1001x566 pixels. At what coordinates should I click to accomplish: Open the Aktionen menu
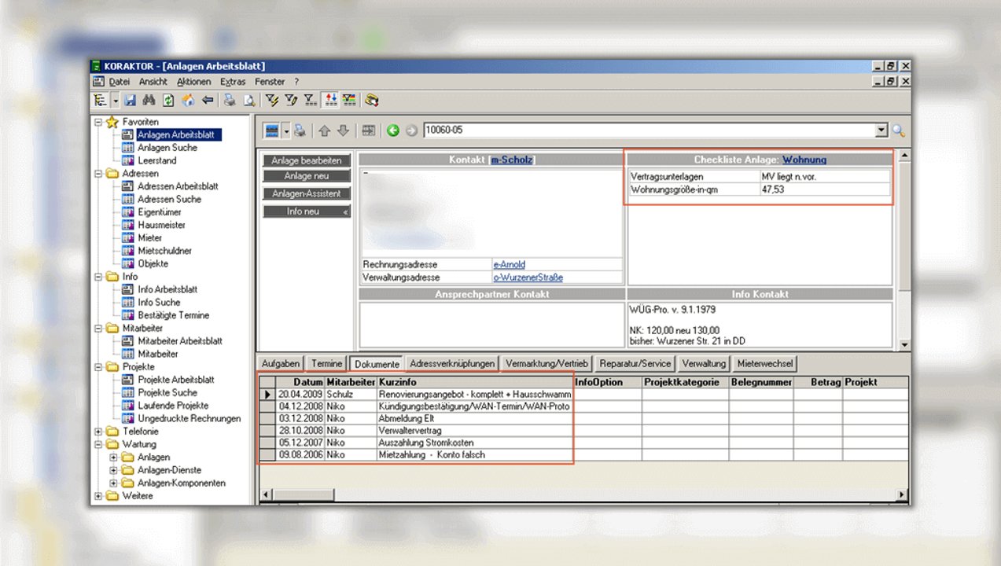(x=193, y=82)
